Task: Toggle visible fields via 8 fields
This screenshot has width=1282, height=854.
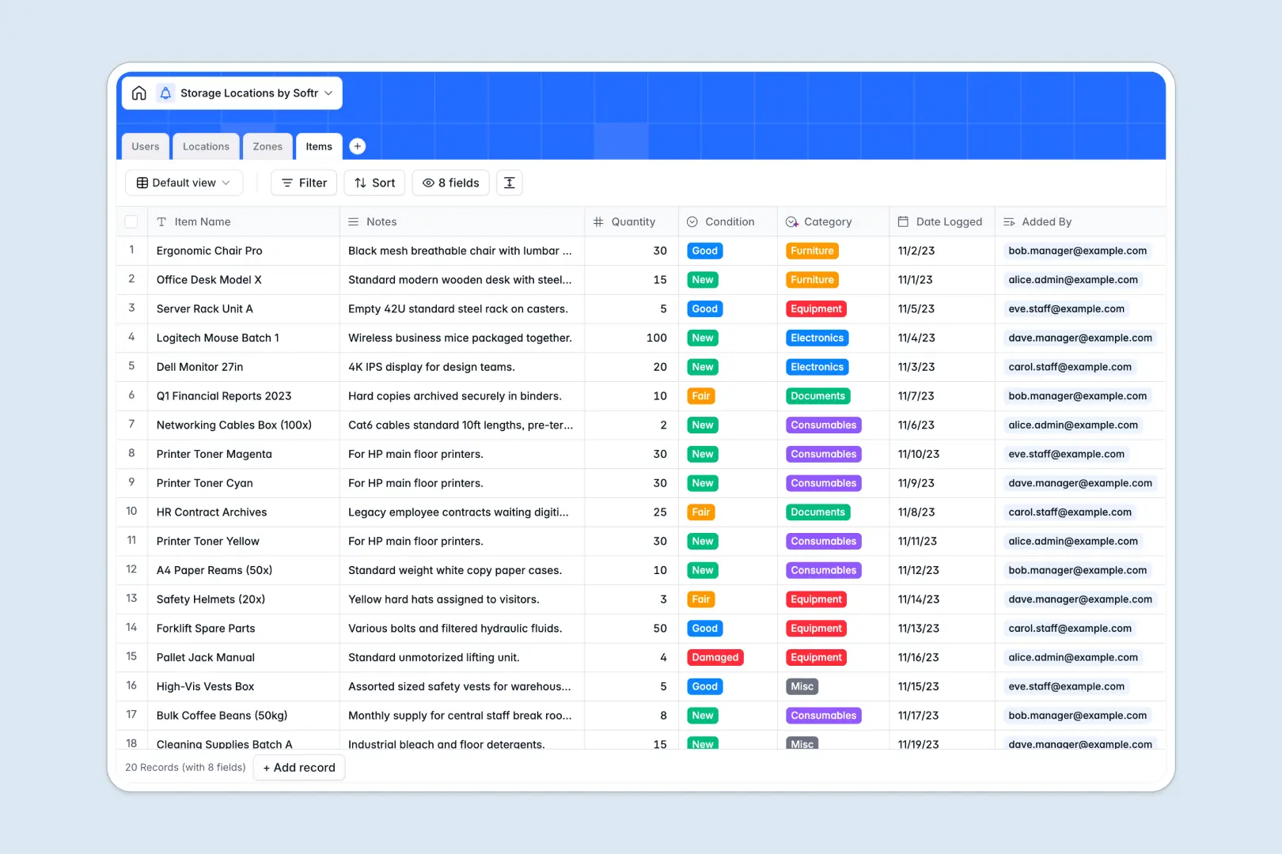Action: pos(451,183)
